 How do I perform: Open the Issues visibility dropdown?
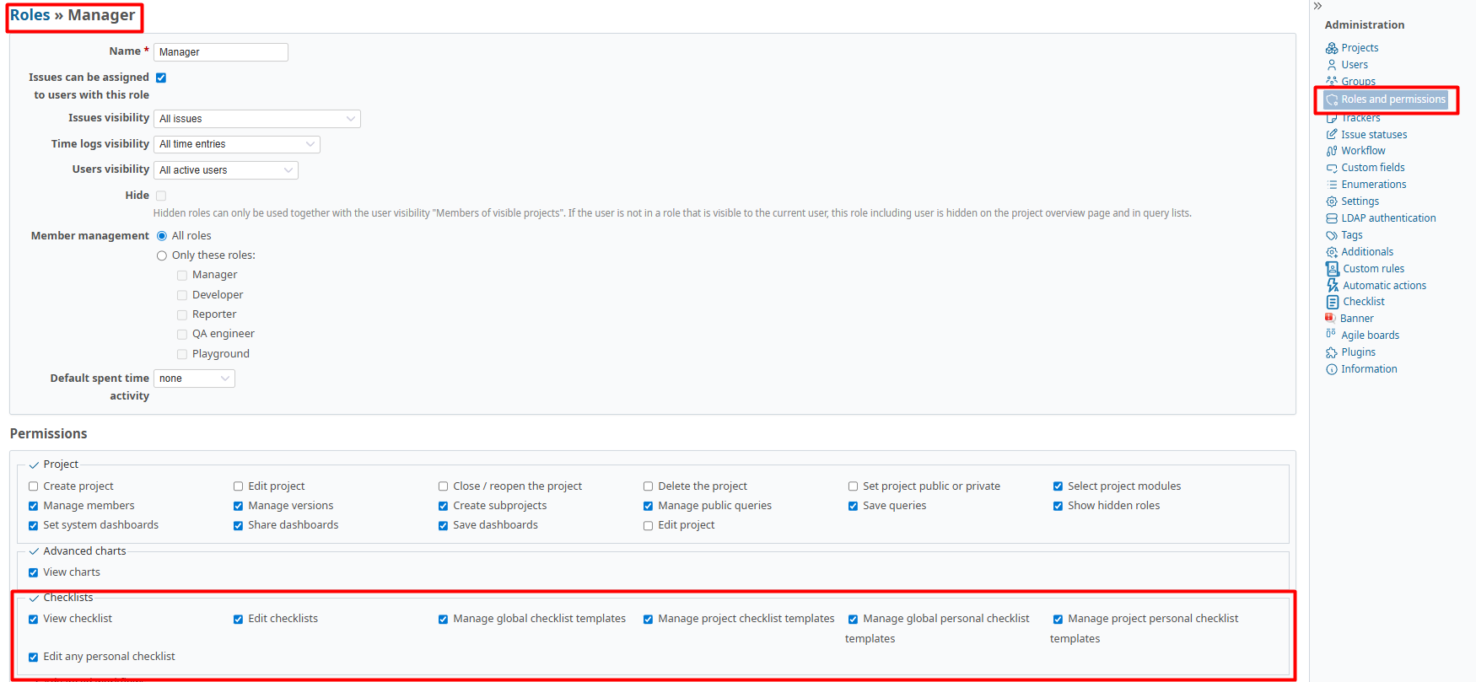point(256,119)
